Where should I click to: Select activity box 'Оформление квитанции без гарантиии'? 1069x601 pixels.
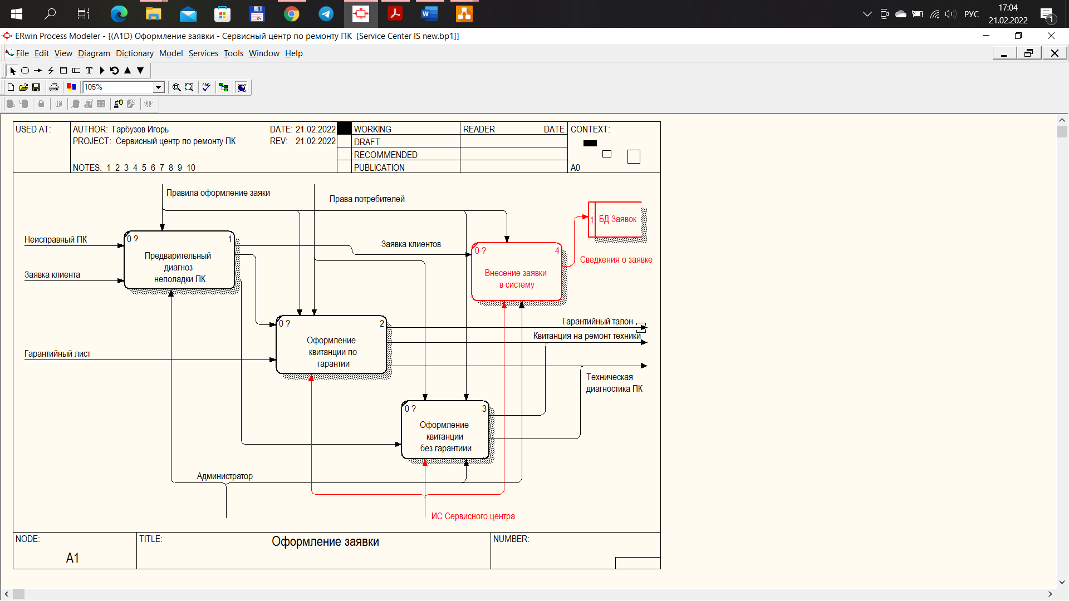click(445, 430)
